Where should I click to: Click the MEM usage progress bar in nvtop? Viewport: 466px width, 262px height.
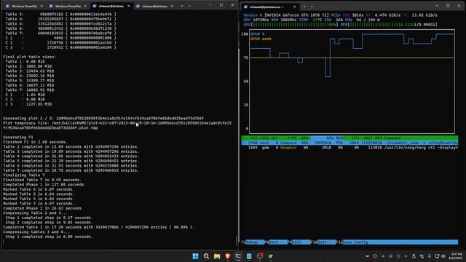tap(389, 25)
